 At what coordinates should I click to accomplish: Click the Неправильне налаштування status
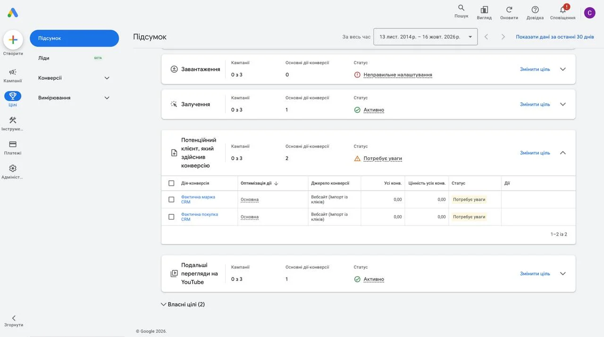coord(398,75)
